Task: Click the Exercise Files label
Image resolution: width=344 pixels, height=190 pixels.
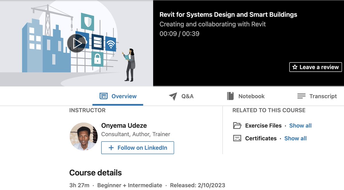Action: [x=263, y=126]
